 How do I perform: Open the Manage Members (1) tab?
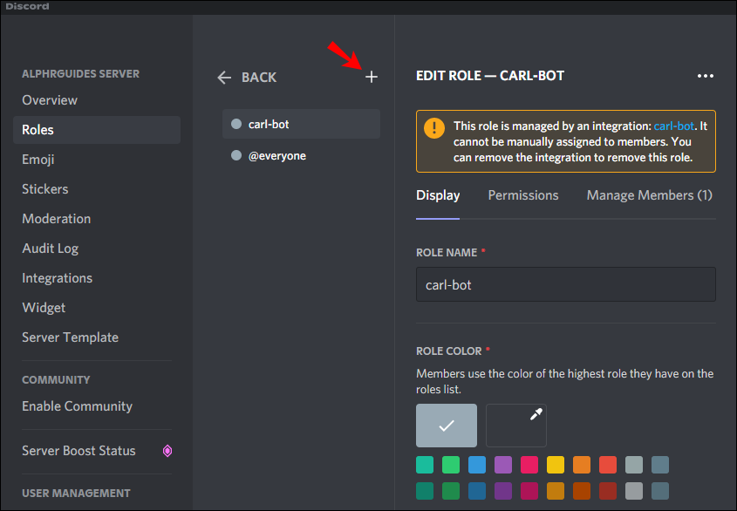pyautogui.click(x=650, y=195)
